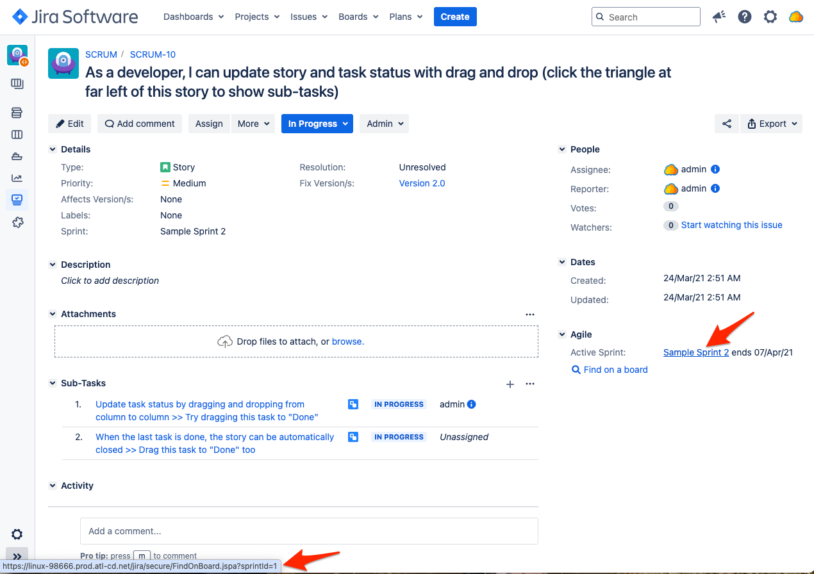Open the Dashboards dropdown menu

tap(194, 17)
